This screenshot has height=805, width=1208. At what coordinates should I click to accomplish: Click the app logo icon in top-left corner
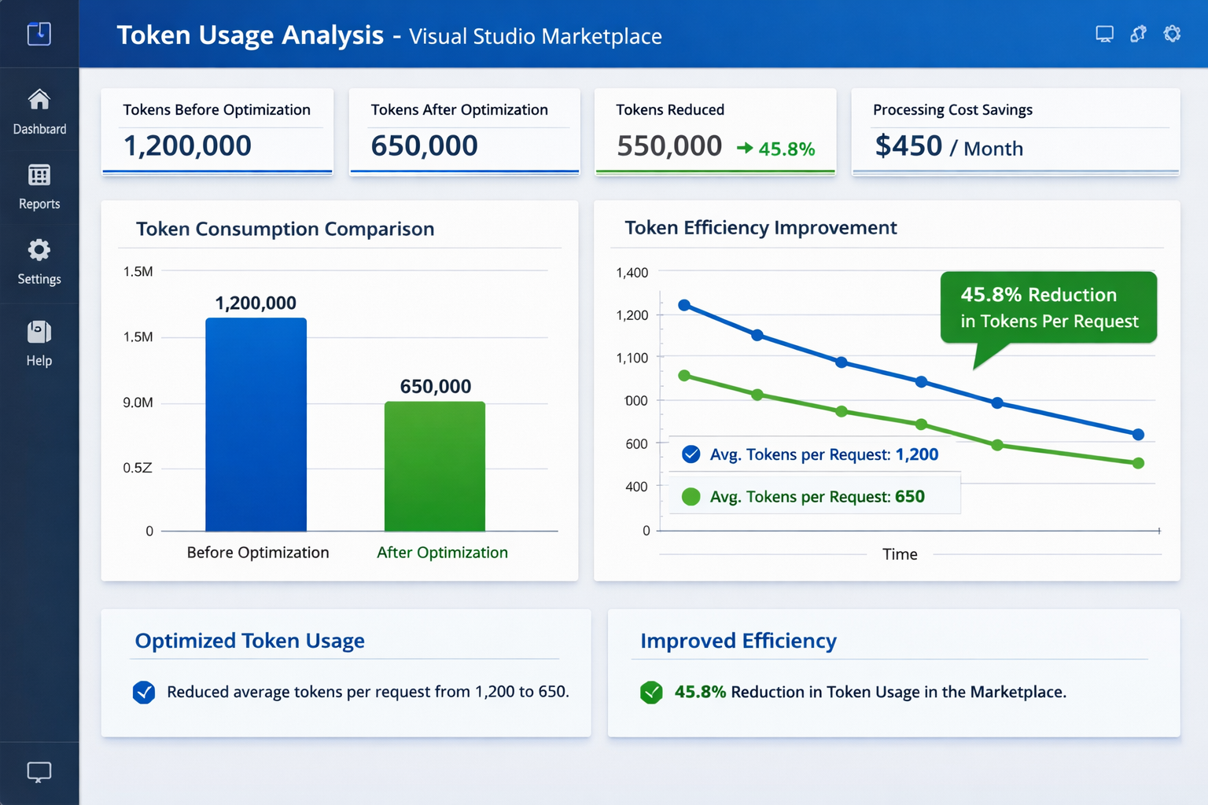coord(39,34)
